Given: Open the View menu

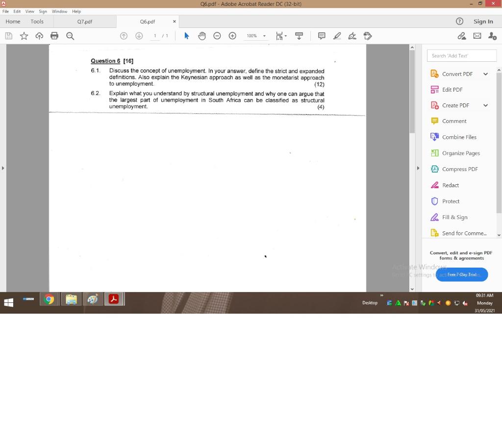Looking at the screenshot, I should (29, 11).
